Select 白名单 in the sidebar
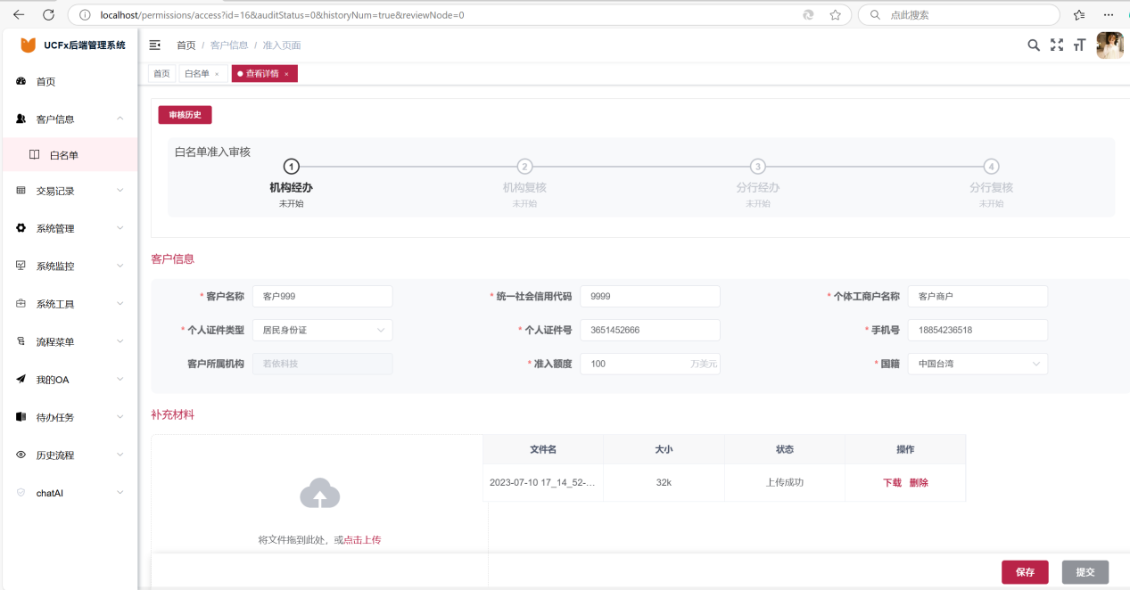Viewport: 1130px width, 590px height. 64,155
